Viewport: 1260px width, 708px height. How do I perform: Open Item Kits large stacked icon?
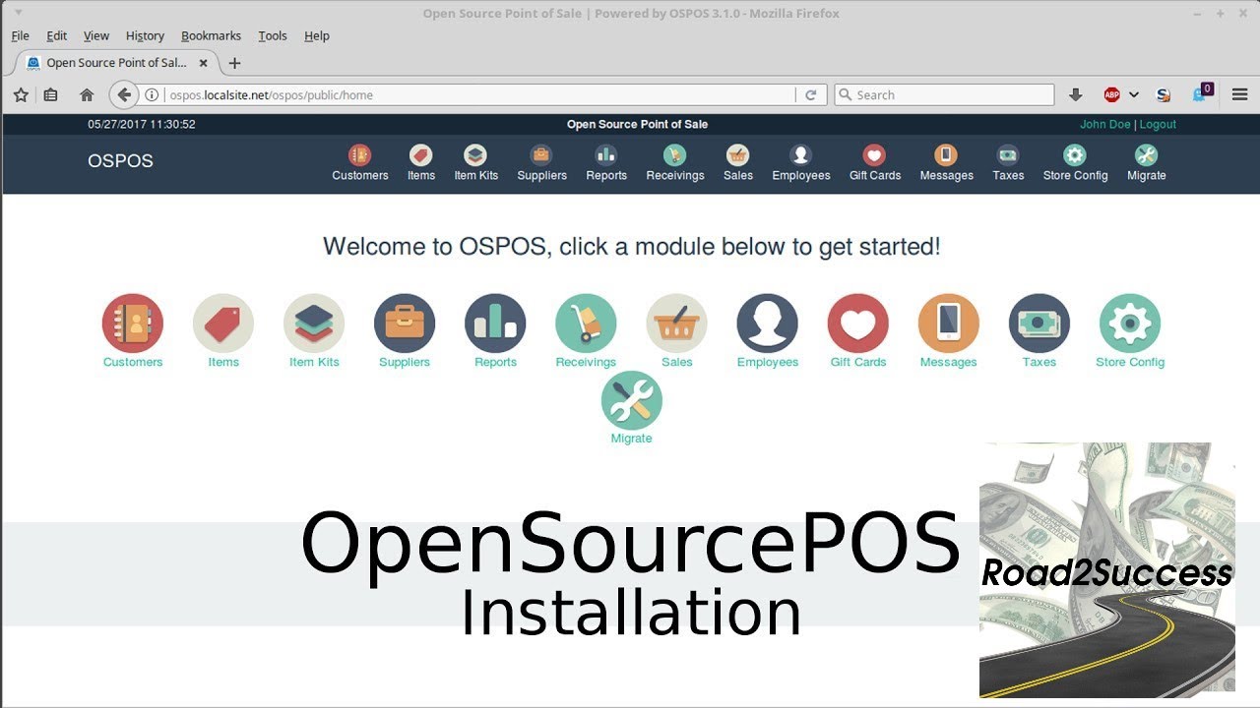click(314, 324)
